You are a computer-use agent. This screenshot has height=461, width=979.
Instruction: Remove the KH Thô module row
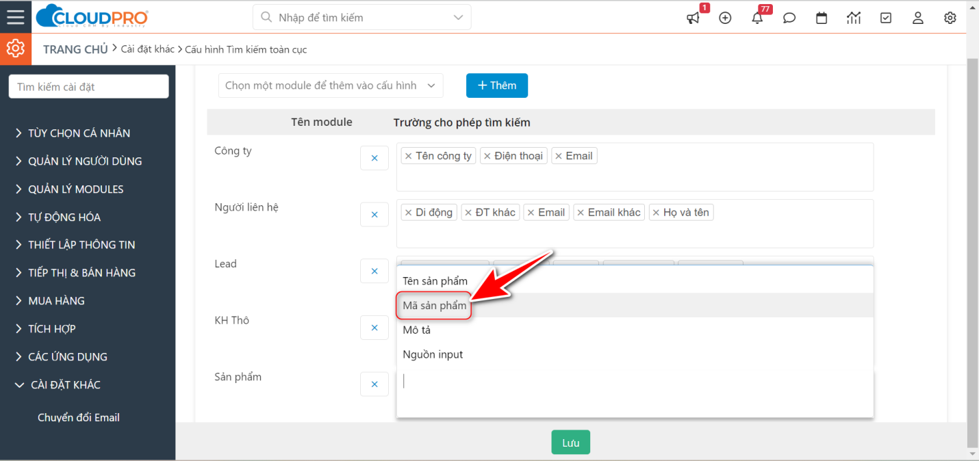pyautogui.click(x=374, y=328)
